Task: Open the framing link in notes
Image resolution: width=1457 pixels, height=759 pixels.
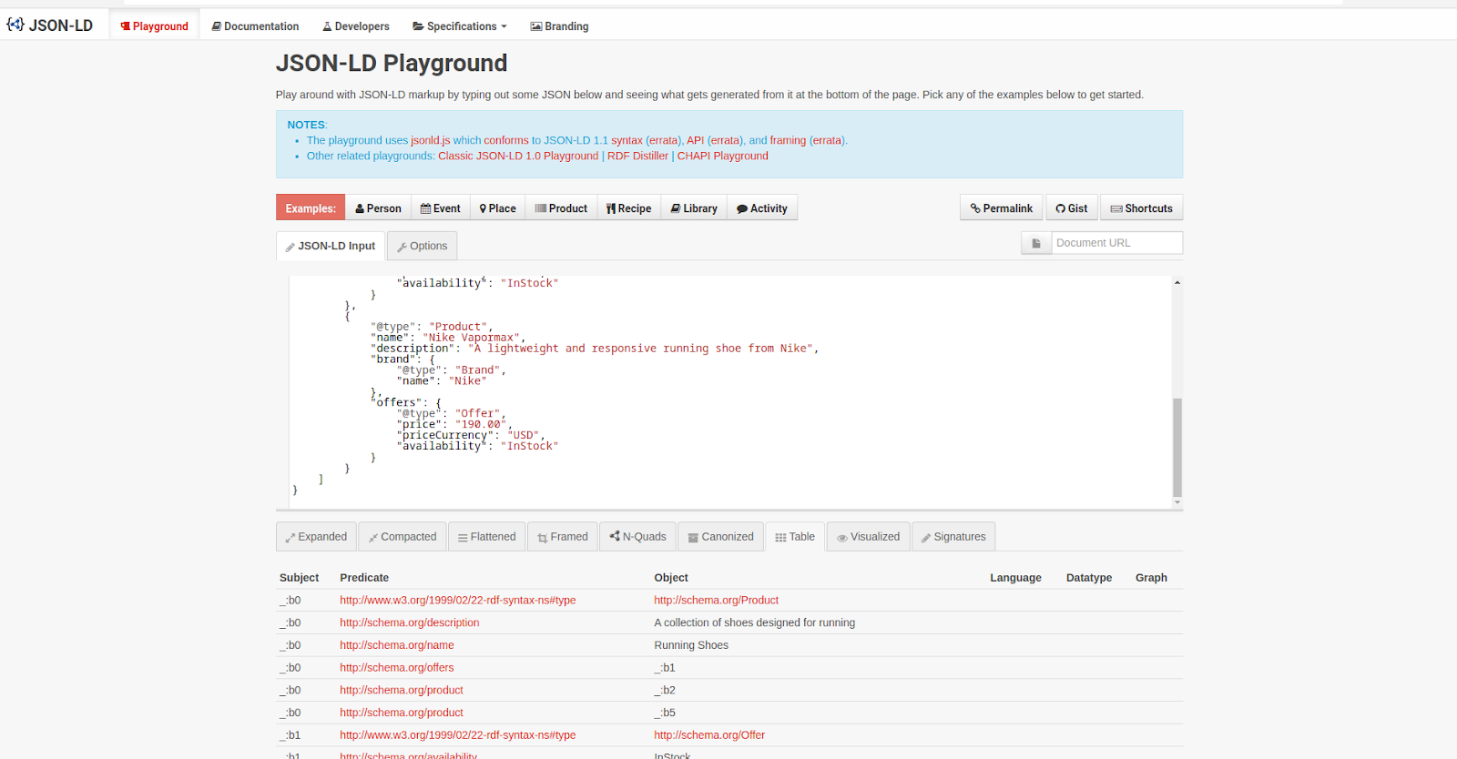Action: point(788,140)
